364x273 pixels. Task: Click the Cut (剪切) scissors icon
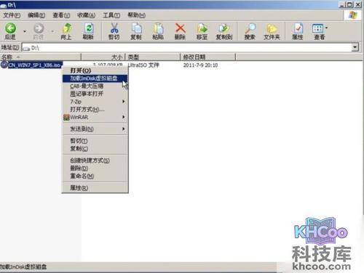tap(114, 28)
